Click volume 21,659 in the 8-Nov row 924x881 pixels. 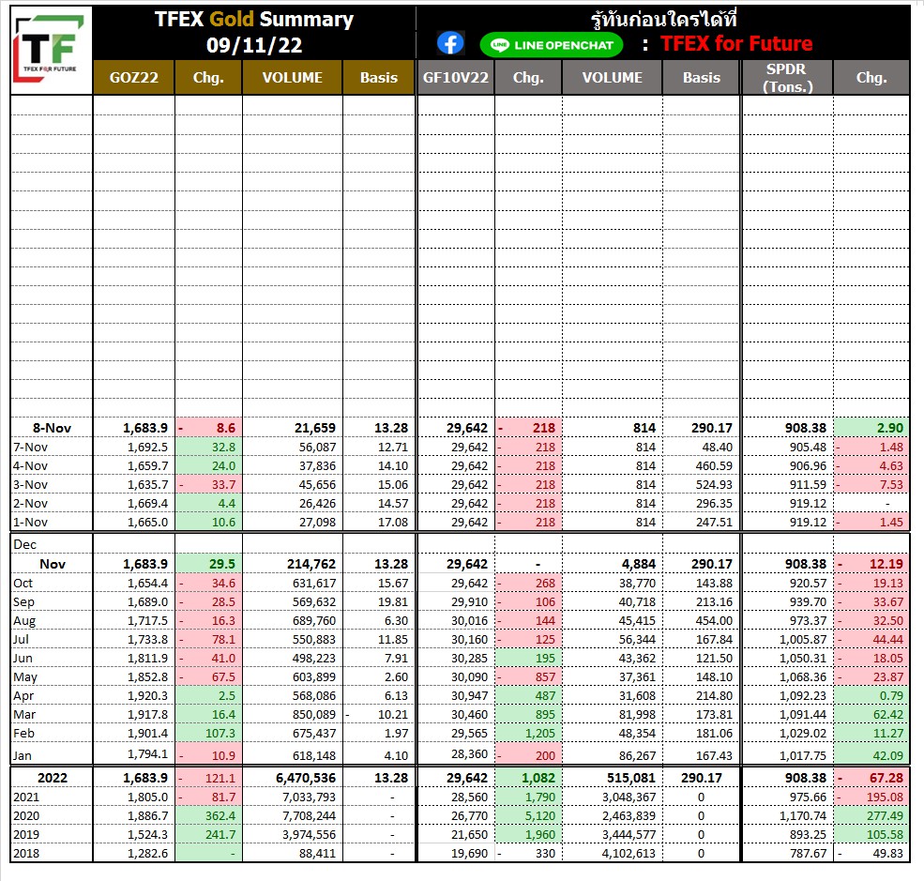(314, 428)
